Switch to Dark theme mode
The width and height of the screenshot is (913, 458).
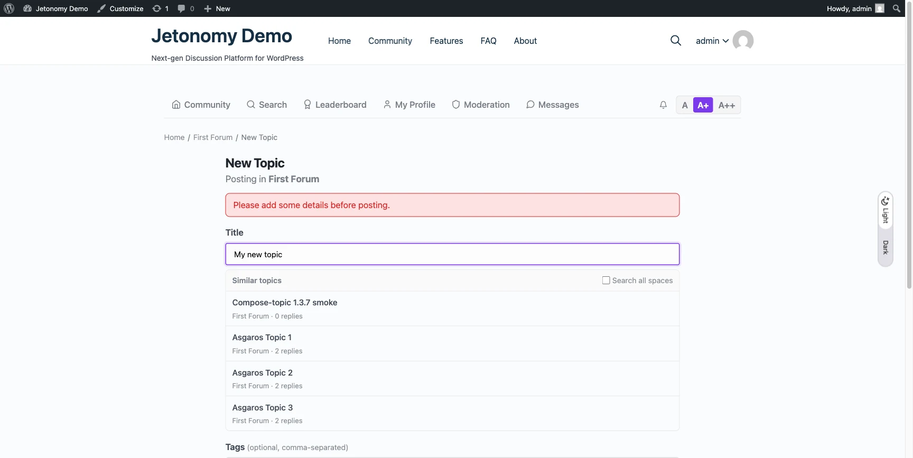pos(886,247)
